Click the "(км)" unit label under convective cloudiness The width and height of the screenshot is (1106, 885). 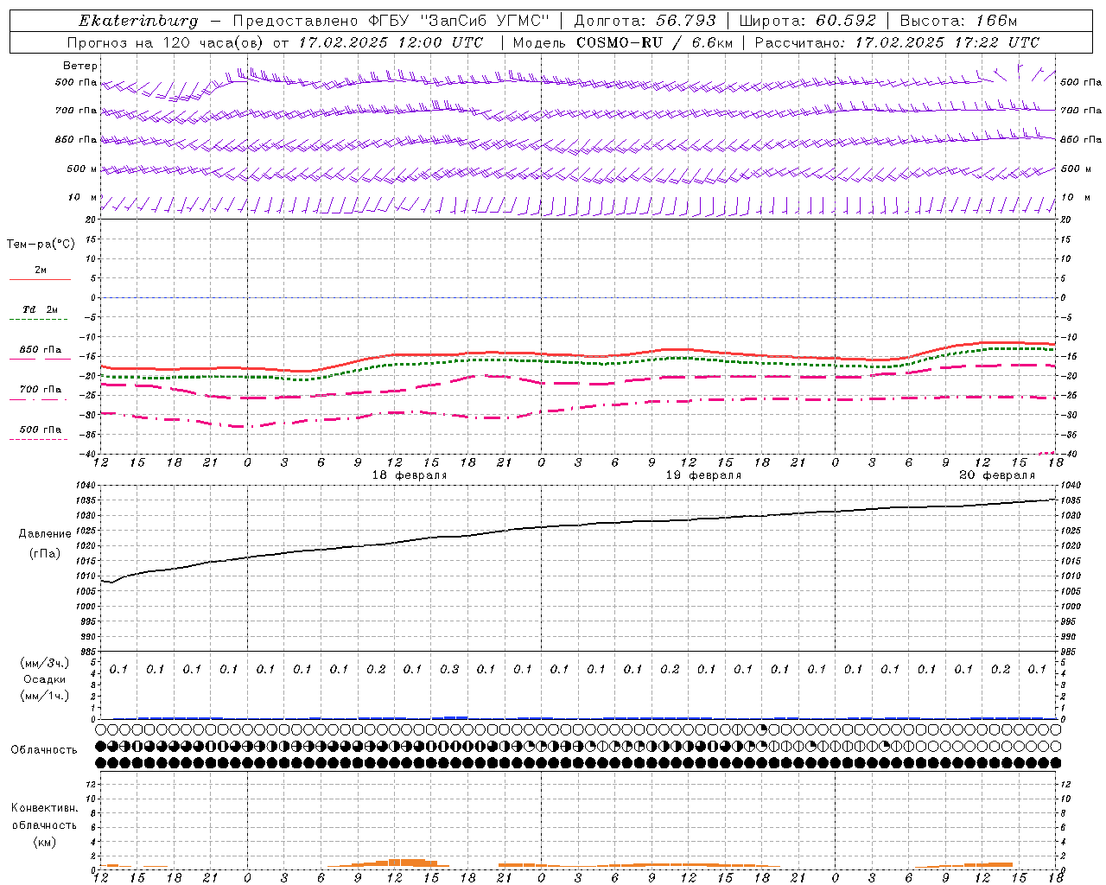click(44, 842)
